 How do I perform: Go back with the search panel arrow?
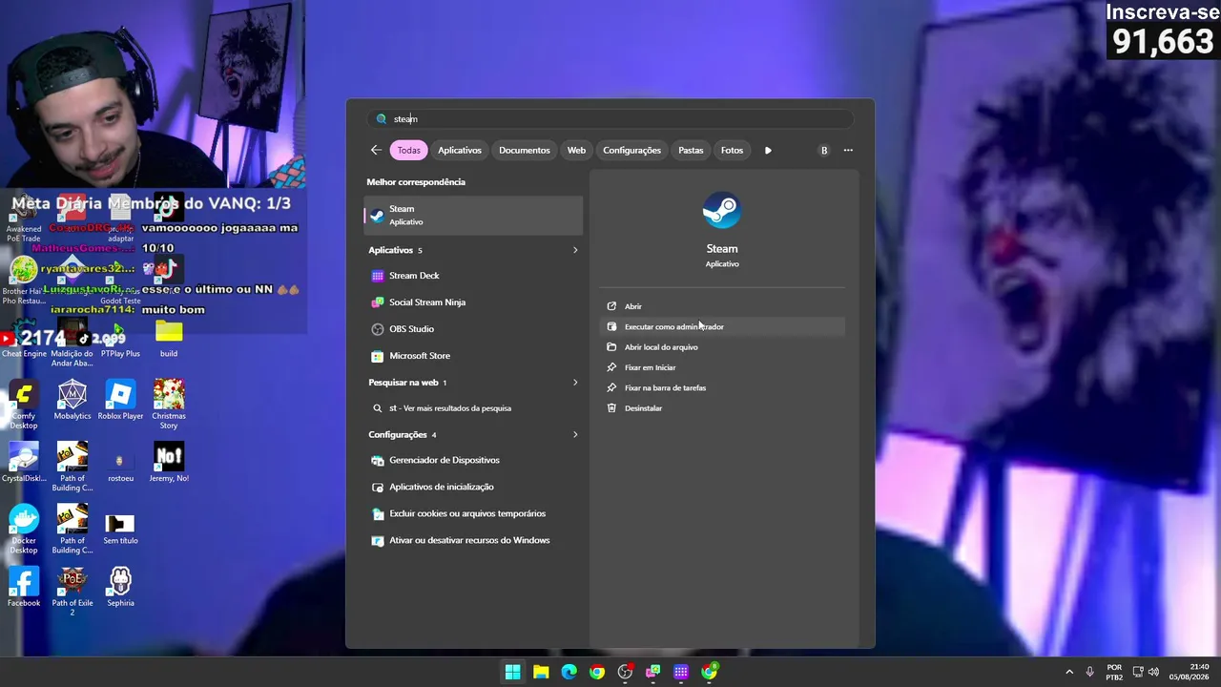(x=376, y=150)
